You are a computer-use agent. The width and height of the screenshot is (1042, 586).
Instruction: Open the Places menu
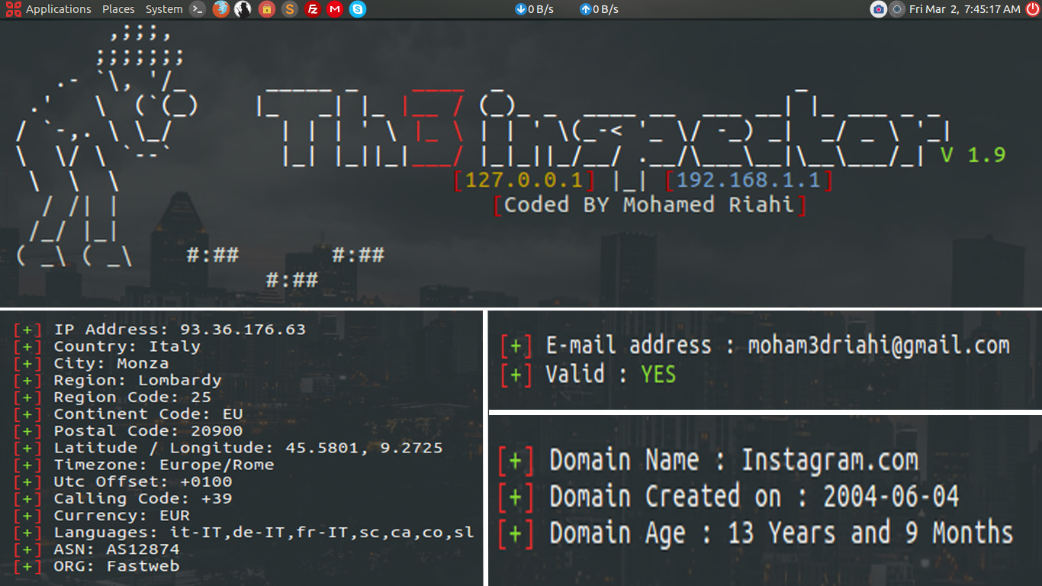click(x=118, y=9)
